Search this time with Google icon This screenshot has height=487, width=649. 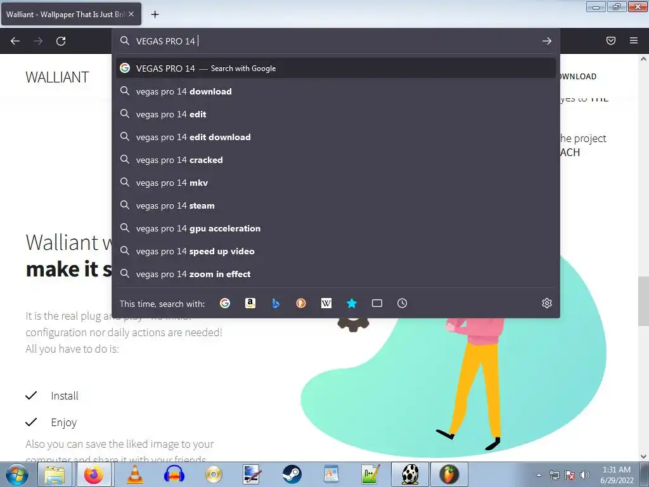click(225, 304)
